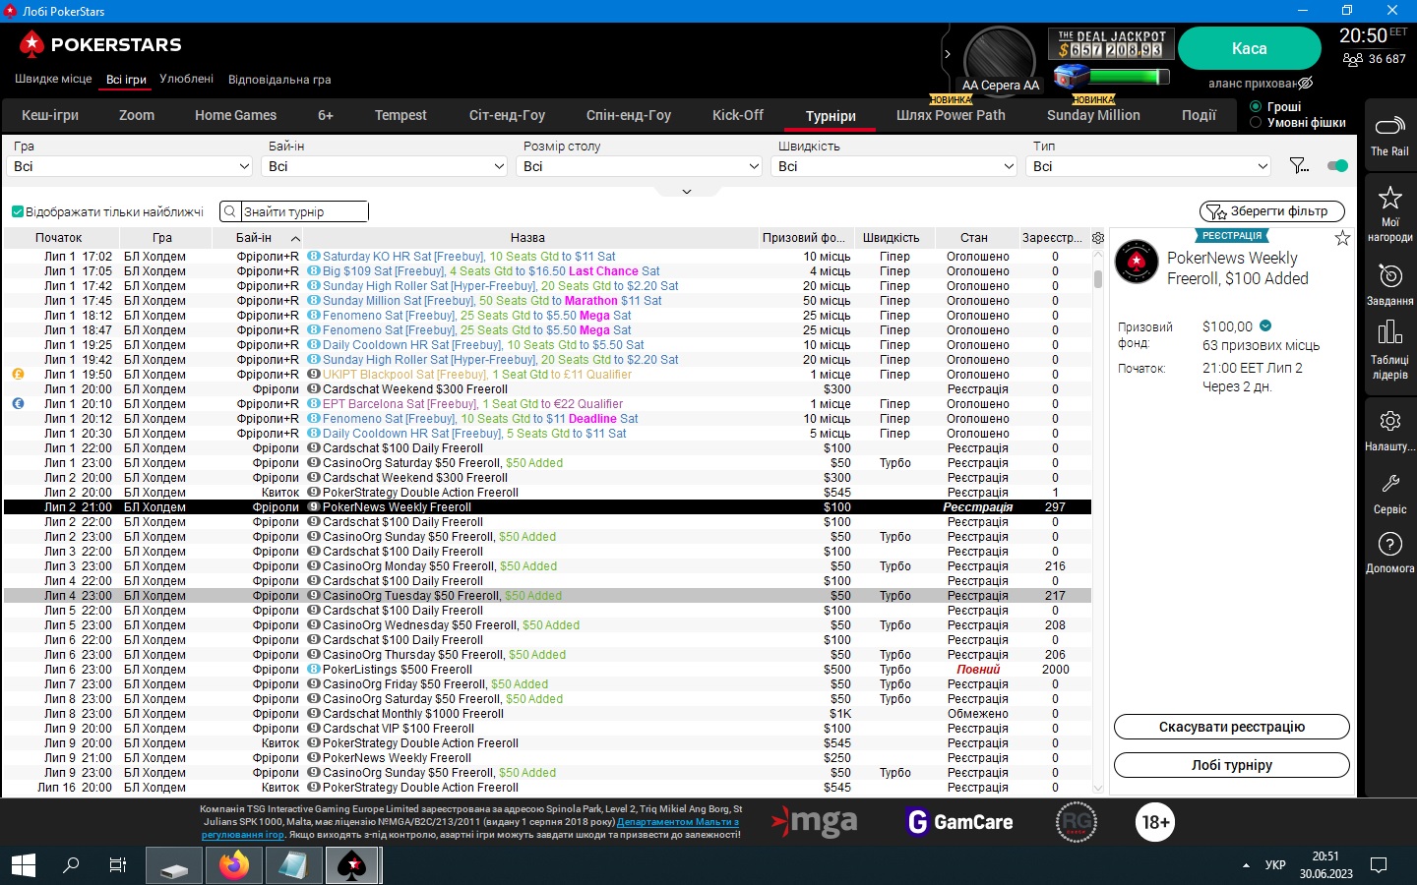The height and width of the screenshot is (885, 1417).
Task: Open the Windows notification center
Action: [1379, 865]
